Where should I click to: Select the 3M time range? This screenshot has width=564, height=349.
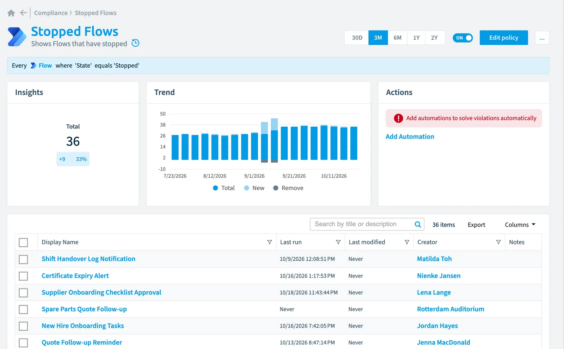378,38
